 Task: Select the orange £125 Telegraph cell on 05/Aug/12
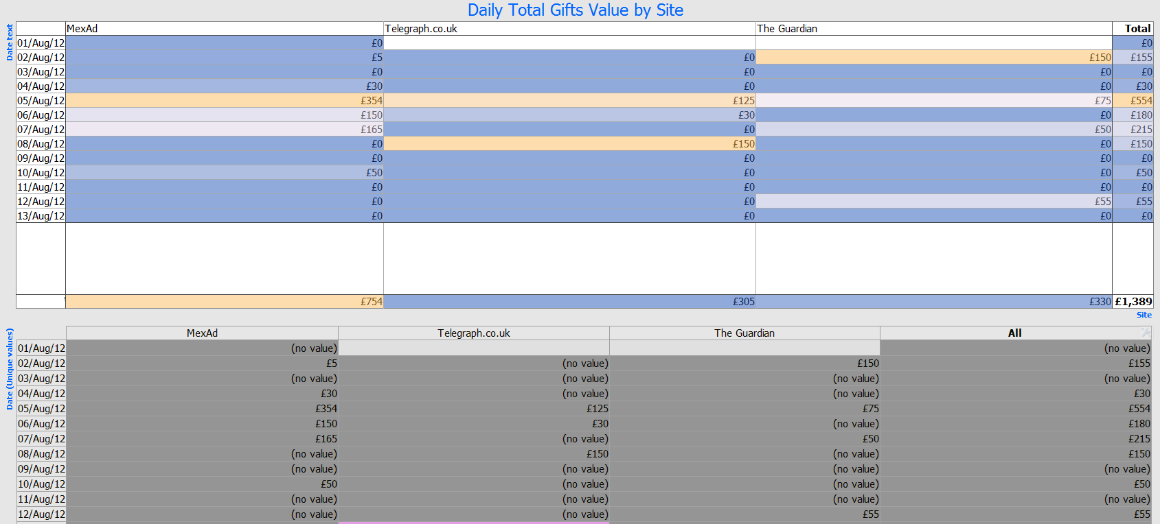[569, 101]
